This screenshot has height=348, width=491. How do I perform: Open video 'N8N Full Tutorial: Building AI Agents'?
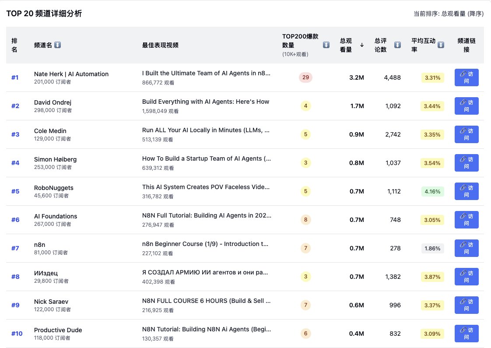pyautogui.click(x=207, y=215)
